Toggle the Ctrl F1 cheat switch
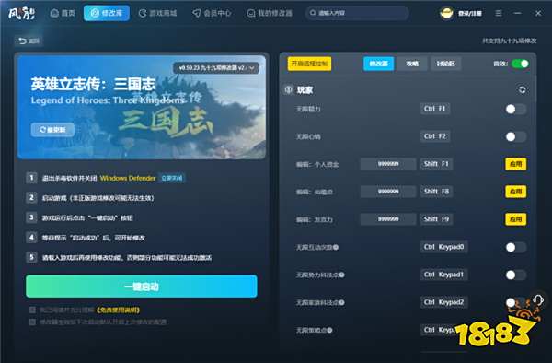 (515, 110)
